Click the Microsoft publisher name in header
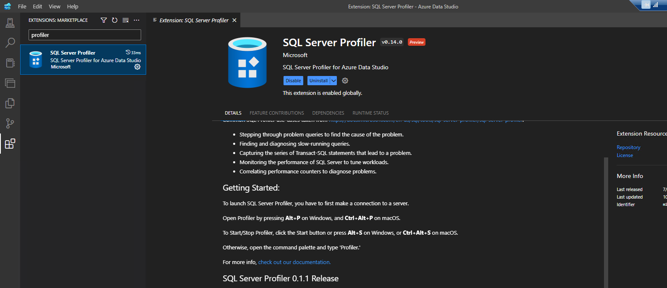Screen dimensions: 667x288 click(x=295, y=55)
